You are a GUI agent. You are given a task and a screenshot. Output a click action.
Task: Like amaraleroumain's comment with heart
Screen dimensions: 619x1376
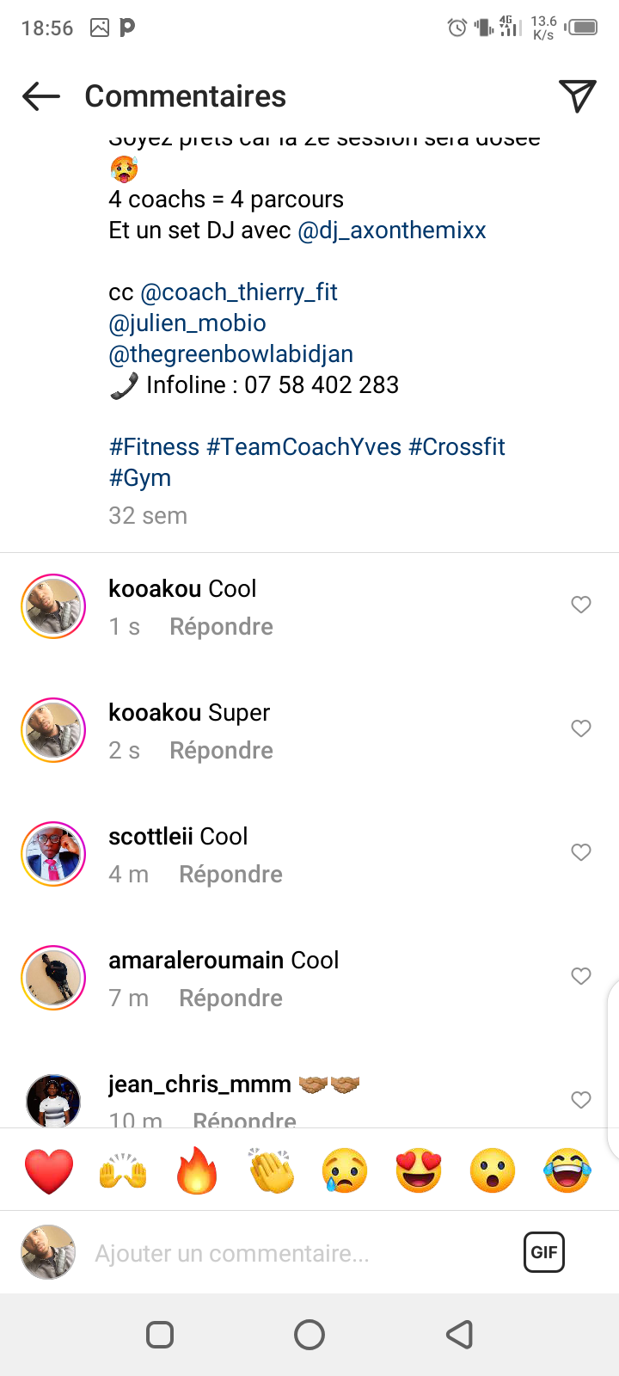tap(581, 976)
